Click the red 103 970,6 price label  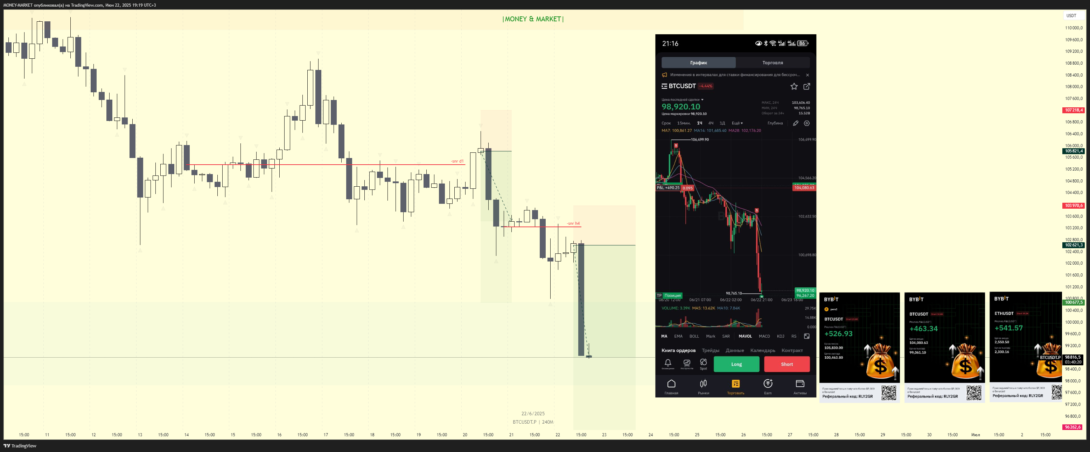[1074, 206]
